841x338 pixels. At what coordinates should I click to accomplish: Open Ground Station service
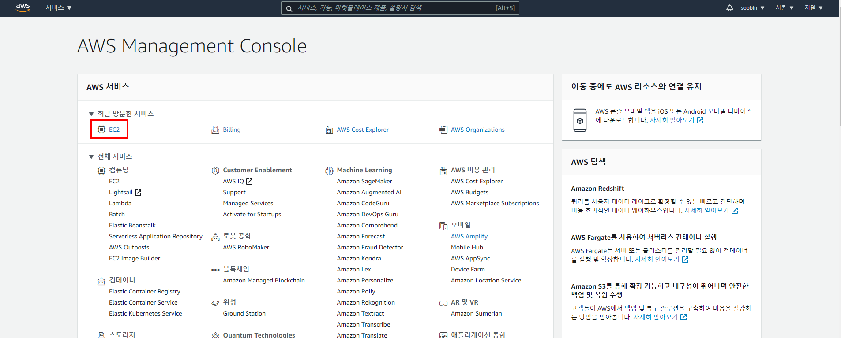pos(244,313)
